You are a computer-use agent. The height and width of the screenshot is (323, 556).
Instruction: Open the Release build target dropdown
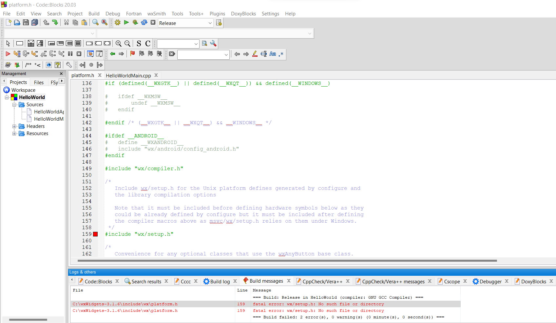tap(210, 23)
